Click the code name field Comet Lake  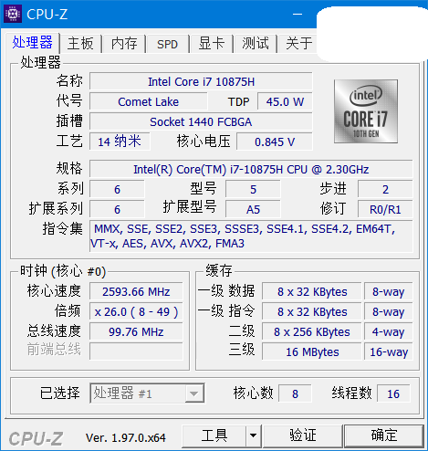(x=148, y=101)
